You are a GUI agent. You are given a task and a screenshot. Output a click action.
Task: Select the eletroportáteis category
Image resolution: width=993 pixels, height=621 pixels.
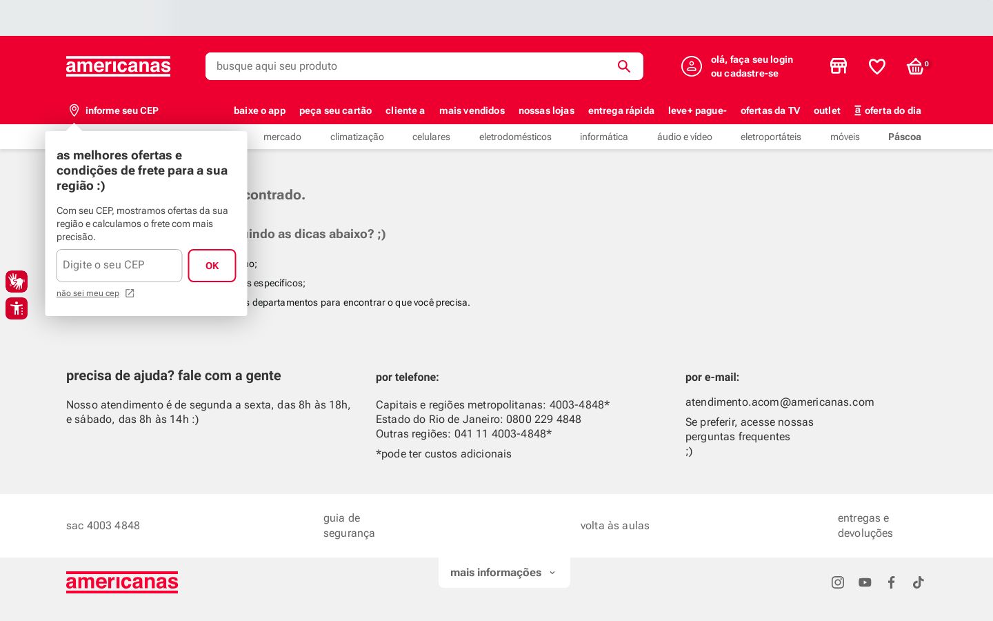click(x=771, y=137)
